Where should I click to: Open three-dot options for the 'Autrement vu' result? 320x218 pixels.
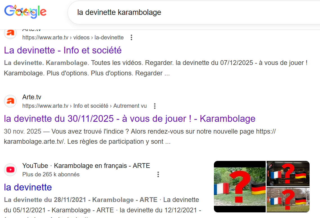coord(155,106)
